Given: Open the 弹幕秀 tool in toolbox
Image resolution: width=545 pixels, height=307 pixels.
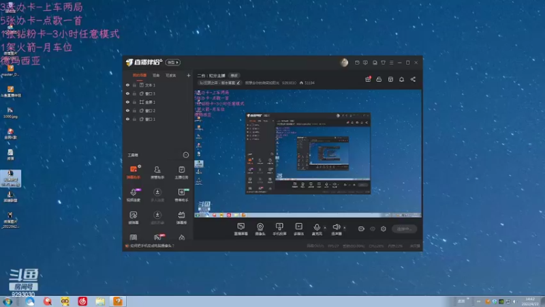Looking at the screenshot, I should tap(181, 218).
